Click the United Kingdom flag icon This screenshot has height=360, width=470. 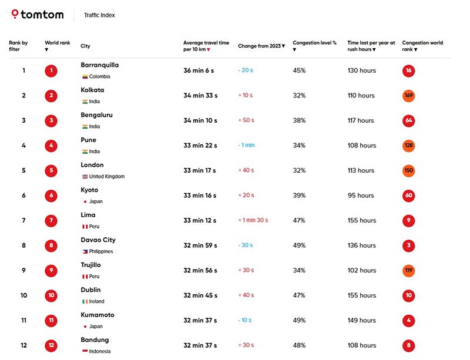pos(85,176)
